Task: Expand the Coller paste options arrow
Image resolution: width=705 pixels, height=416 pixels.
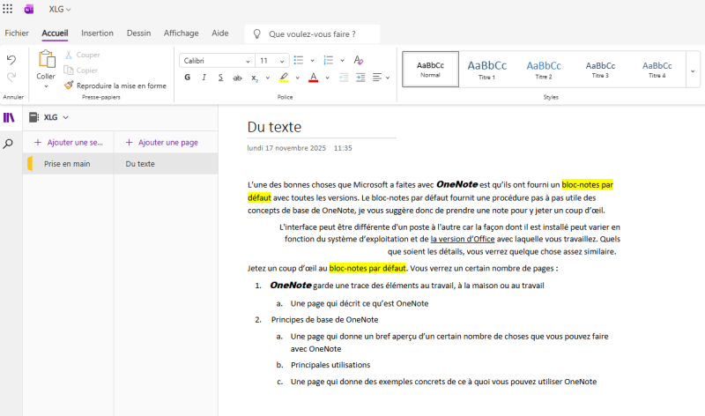Action: tap(46, 86)
